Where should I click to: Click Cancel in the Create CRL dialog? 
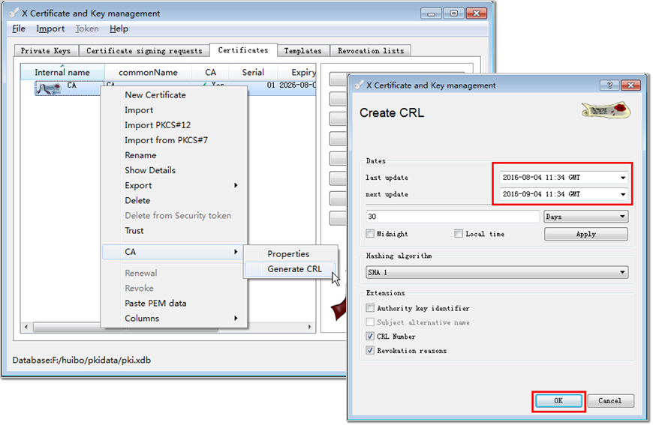click(x=610, y=401)
